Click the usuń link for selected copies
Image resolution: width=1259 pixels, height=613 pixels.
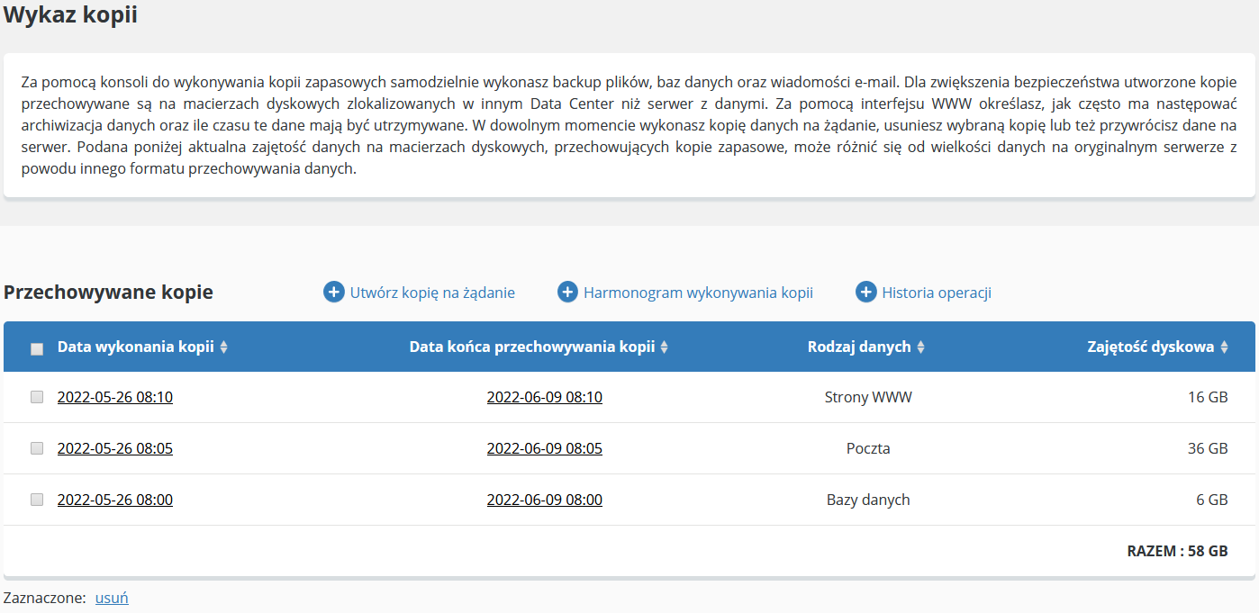pos(112,598)
